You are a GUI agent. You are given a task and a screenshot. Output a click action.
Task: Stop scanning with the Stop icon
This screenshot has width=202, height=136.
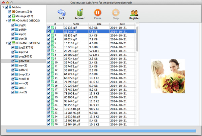[x=115, y=13]
